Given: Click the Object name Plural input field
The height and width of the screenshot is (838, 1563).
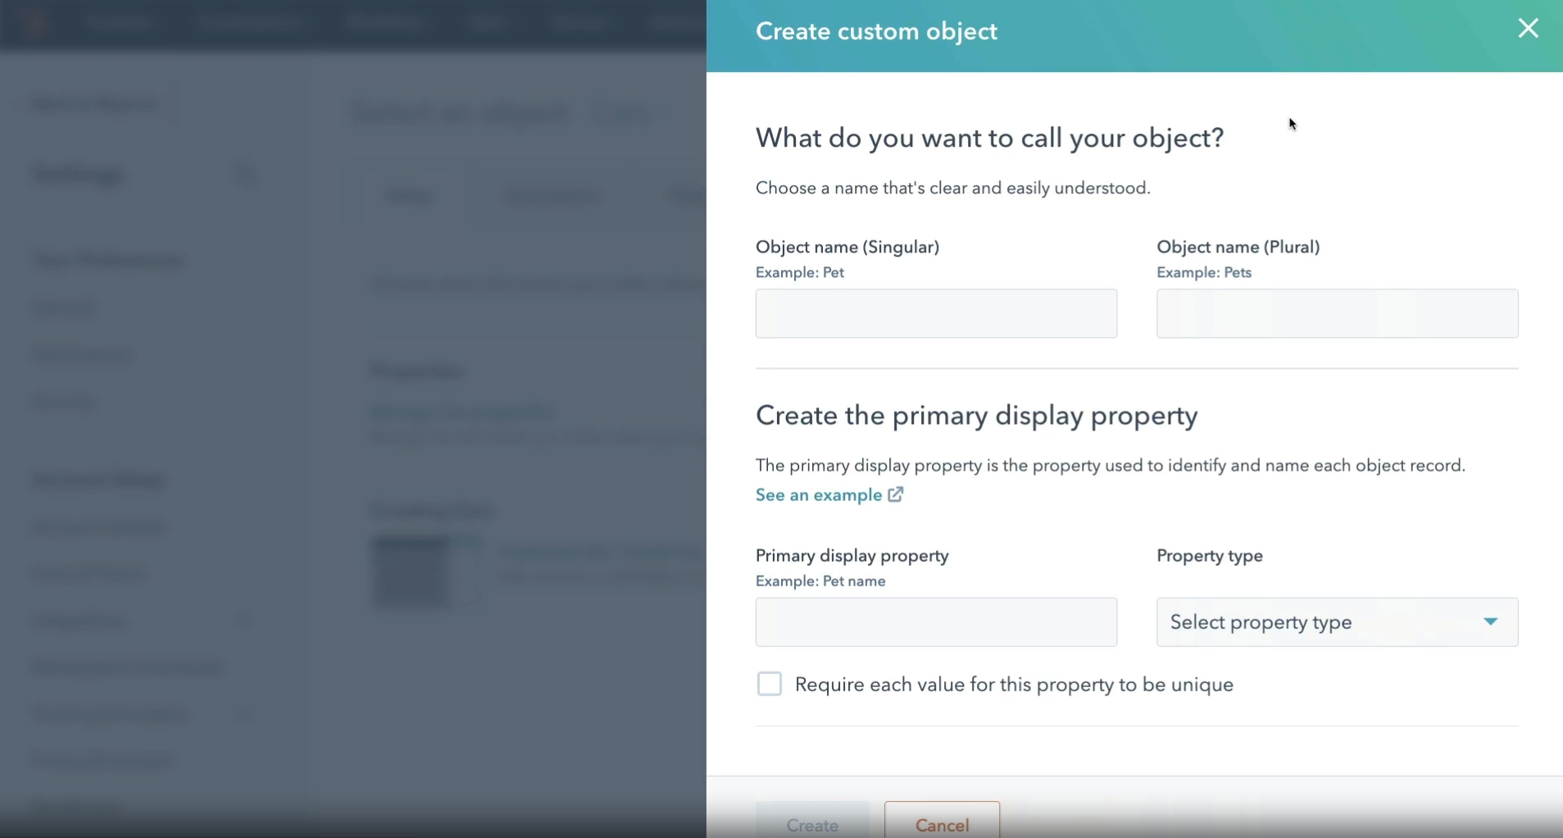Looking at the screenshot, I should click(x=1337, y=314).
